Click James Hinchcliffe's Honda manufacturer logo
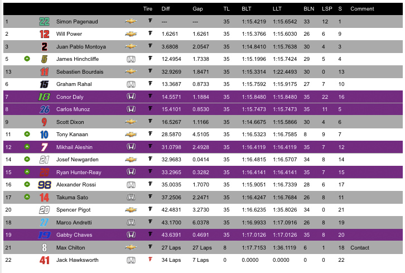This screenshot has height=273, width=405. (131, 59)
